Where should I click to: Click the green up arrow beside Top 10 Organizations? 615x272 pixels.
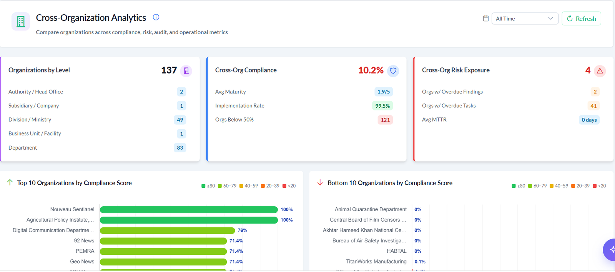coord(10,182)
